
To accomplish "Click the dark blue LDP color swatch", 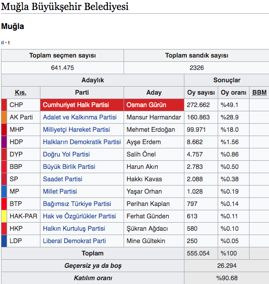I will pos(4,241).
